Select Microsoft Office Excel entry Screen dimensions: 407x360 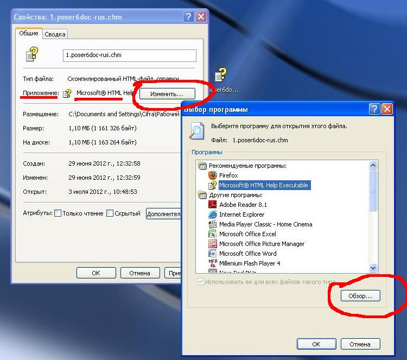click(x=247, y=234)
